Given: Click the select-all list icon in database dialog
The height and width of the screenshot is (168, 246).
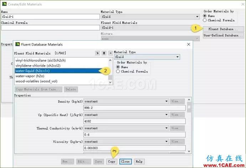Looking at the screenshot, I should [104, 53].
